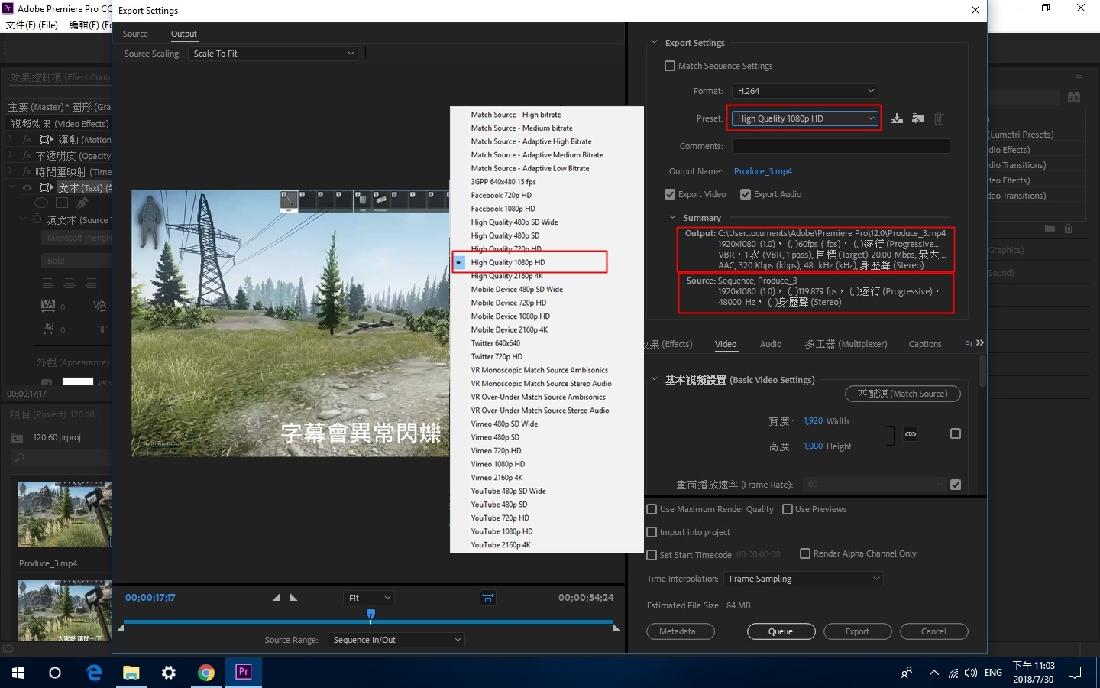Select Match Source - High bitrate preset
1100x688 pixels.
pos(516,115)
